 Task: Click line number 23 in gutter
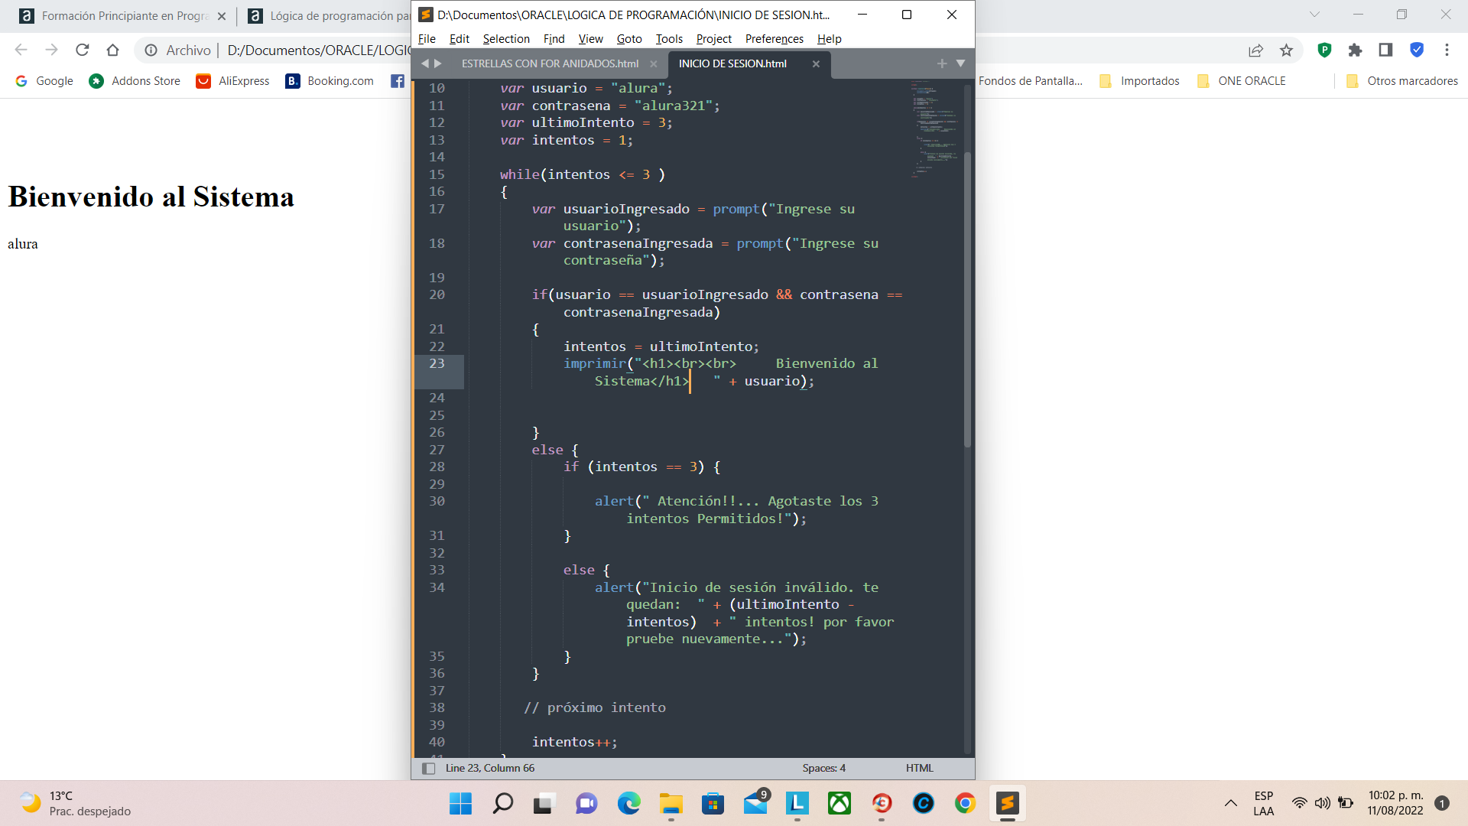(x=437, y=364)
